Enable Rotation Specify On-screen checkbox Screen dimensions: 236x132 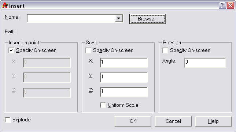click(165, 50)
